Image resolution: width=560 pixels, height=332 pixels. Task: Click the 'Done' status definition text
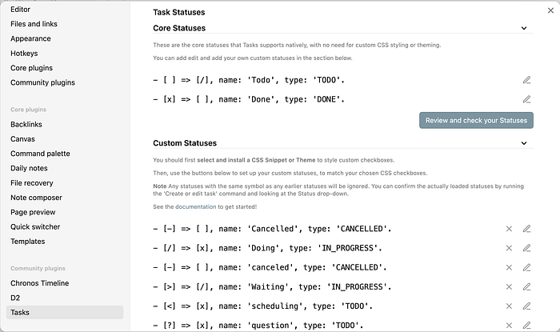(x=249, y=99)
